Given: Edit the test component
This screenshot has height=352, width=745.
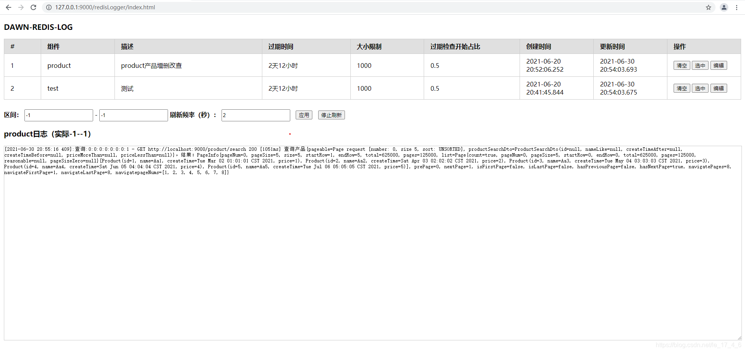Looking at the screenshot, I should point(719,88).
